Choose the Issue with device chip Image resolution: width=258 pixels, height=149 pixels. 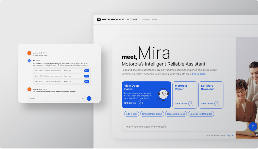pyautogui.click(x=176, y=114)
